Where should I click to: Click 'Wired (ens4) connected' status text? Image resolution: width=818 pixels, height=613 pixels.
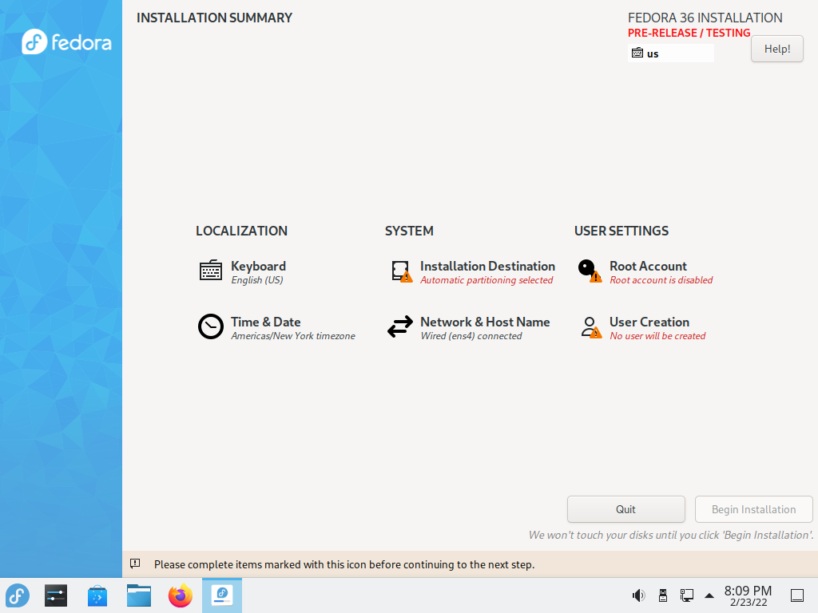pyautogui.click(x=471, y=336)
